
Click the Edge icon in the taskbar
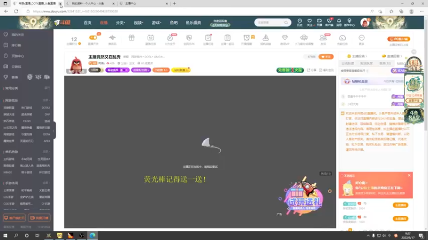(92, 235)
